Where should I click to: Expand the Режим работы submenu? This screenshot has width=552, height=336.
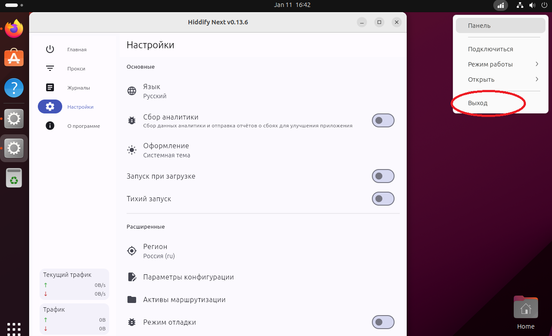coord(500,64)
